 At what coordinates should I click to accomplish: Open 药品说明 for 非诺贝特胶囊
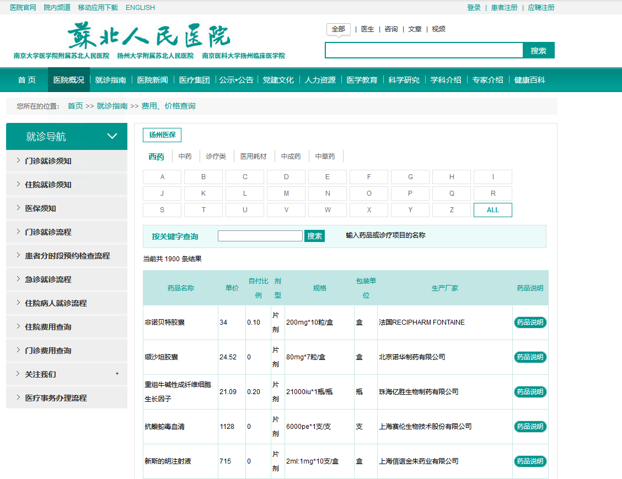coord(530,322)
